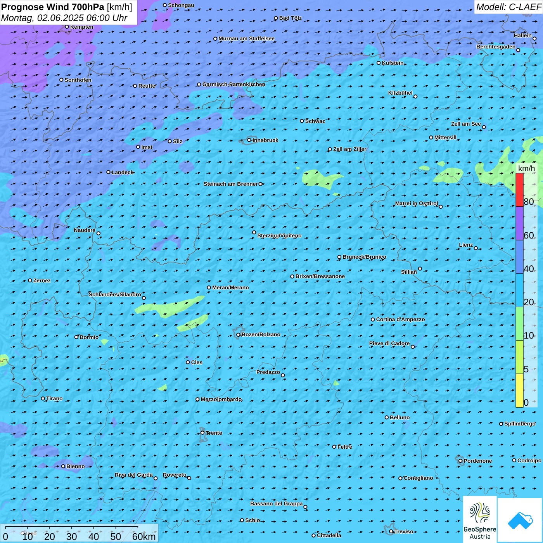Image resolution: width=543 pixels, height=543 pixels.
Task: Click the 'Rovereto' label
Action: pos(175,475)
